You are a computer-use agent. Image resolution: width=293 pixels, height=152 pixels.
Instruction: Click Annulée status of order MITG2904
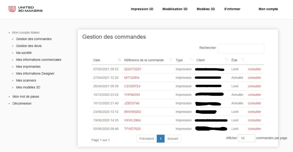tap(237, 78)
